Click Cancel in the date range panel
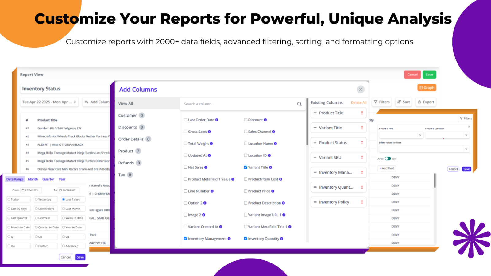 (66, 257)
